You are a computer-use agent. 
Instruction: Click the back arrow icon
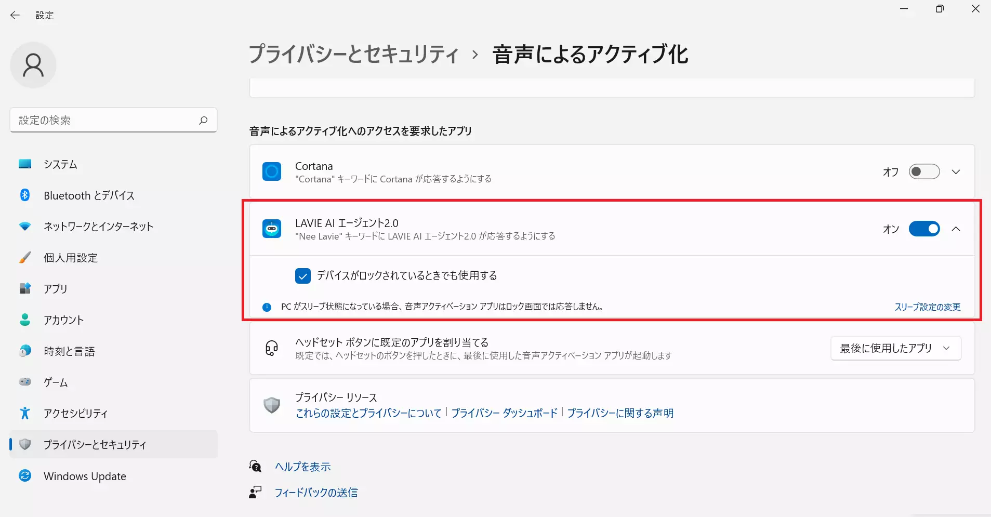point(15,15)
